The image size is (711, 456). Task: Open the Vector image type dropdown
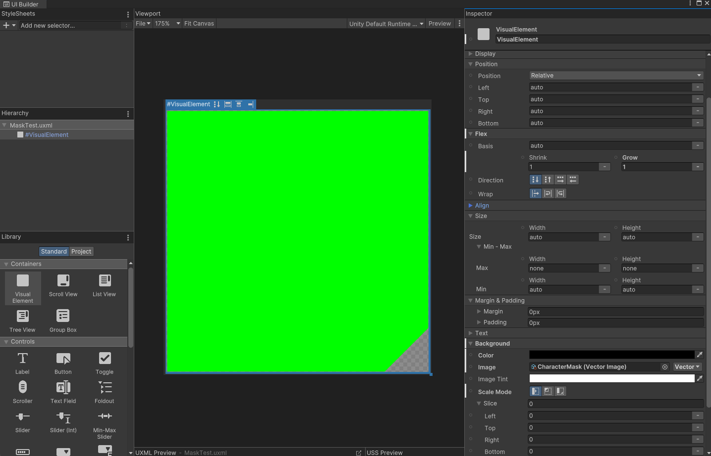687,367
